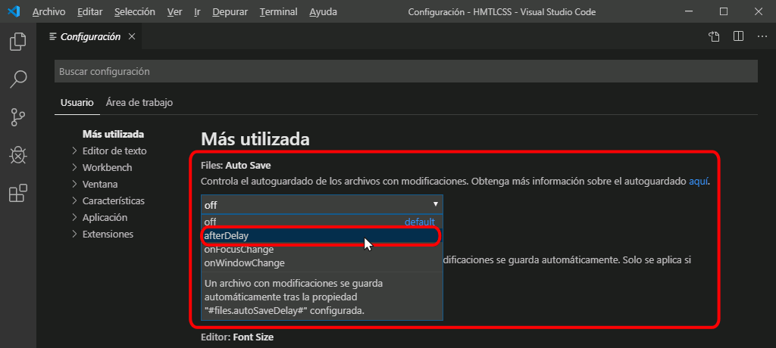This screenshot has width=776, height=348.
Task: Click the Buscar configuración search box
Action: (406, 72)
